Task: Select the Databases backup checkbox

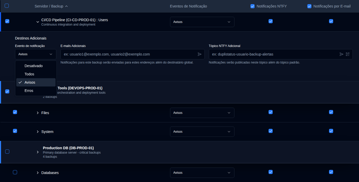Action: click(15, 172)
